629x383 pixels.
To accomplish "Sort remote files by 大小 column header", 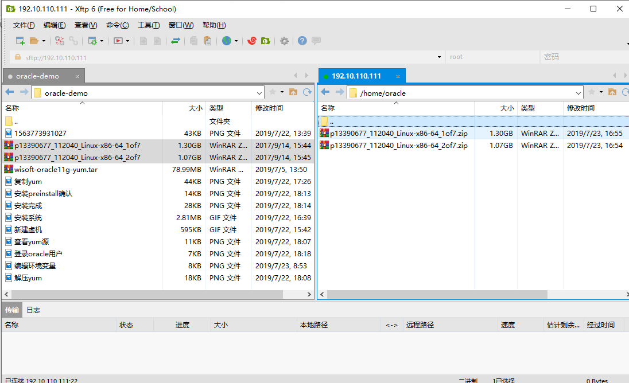I will (496, 108).
